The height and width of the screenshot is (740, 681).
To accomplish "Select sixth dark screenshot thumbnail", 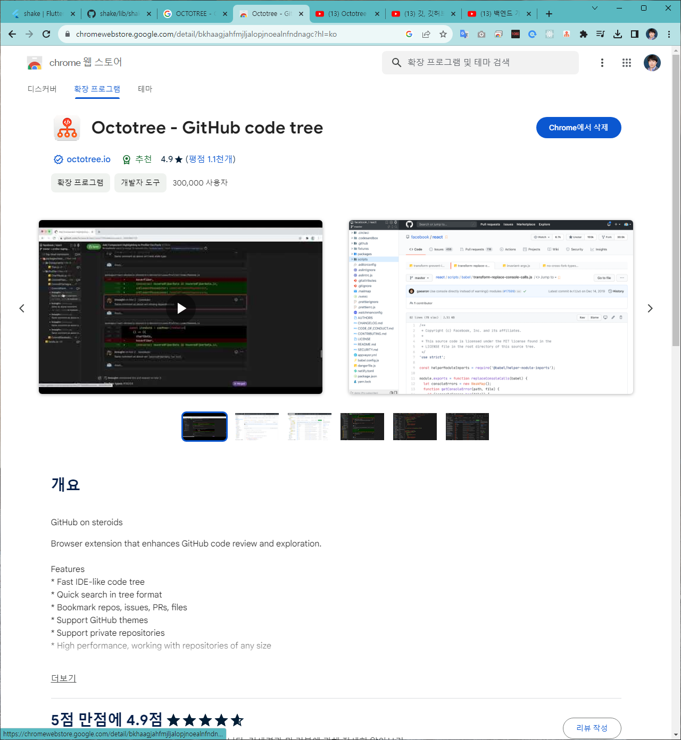I will pyautogui.click(x=467, y=426).
